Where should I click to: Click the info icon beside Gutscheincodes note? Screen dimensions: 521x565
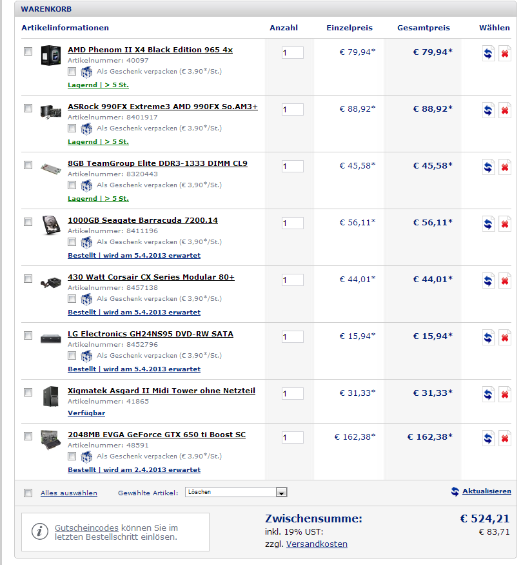coord(39,531)
